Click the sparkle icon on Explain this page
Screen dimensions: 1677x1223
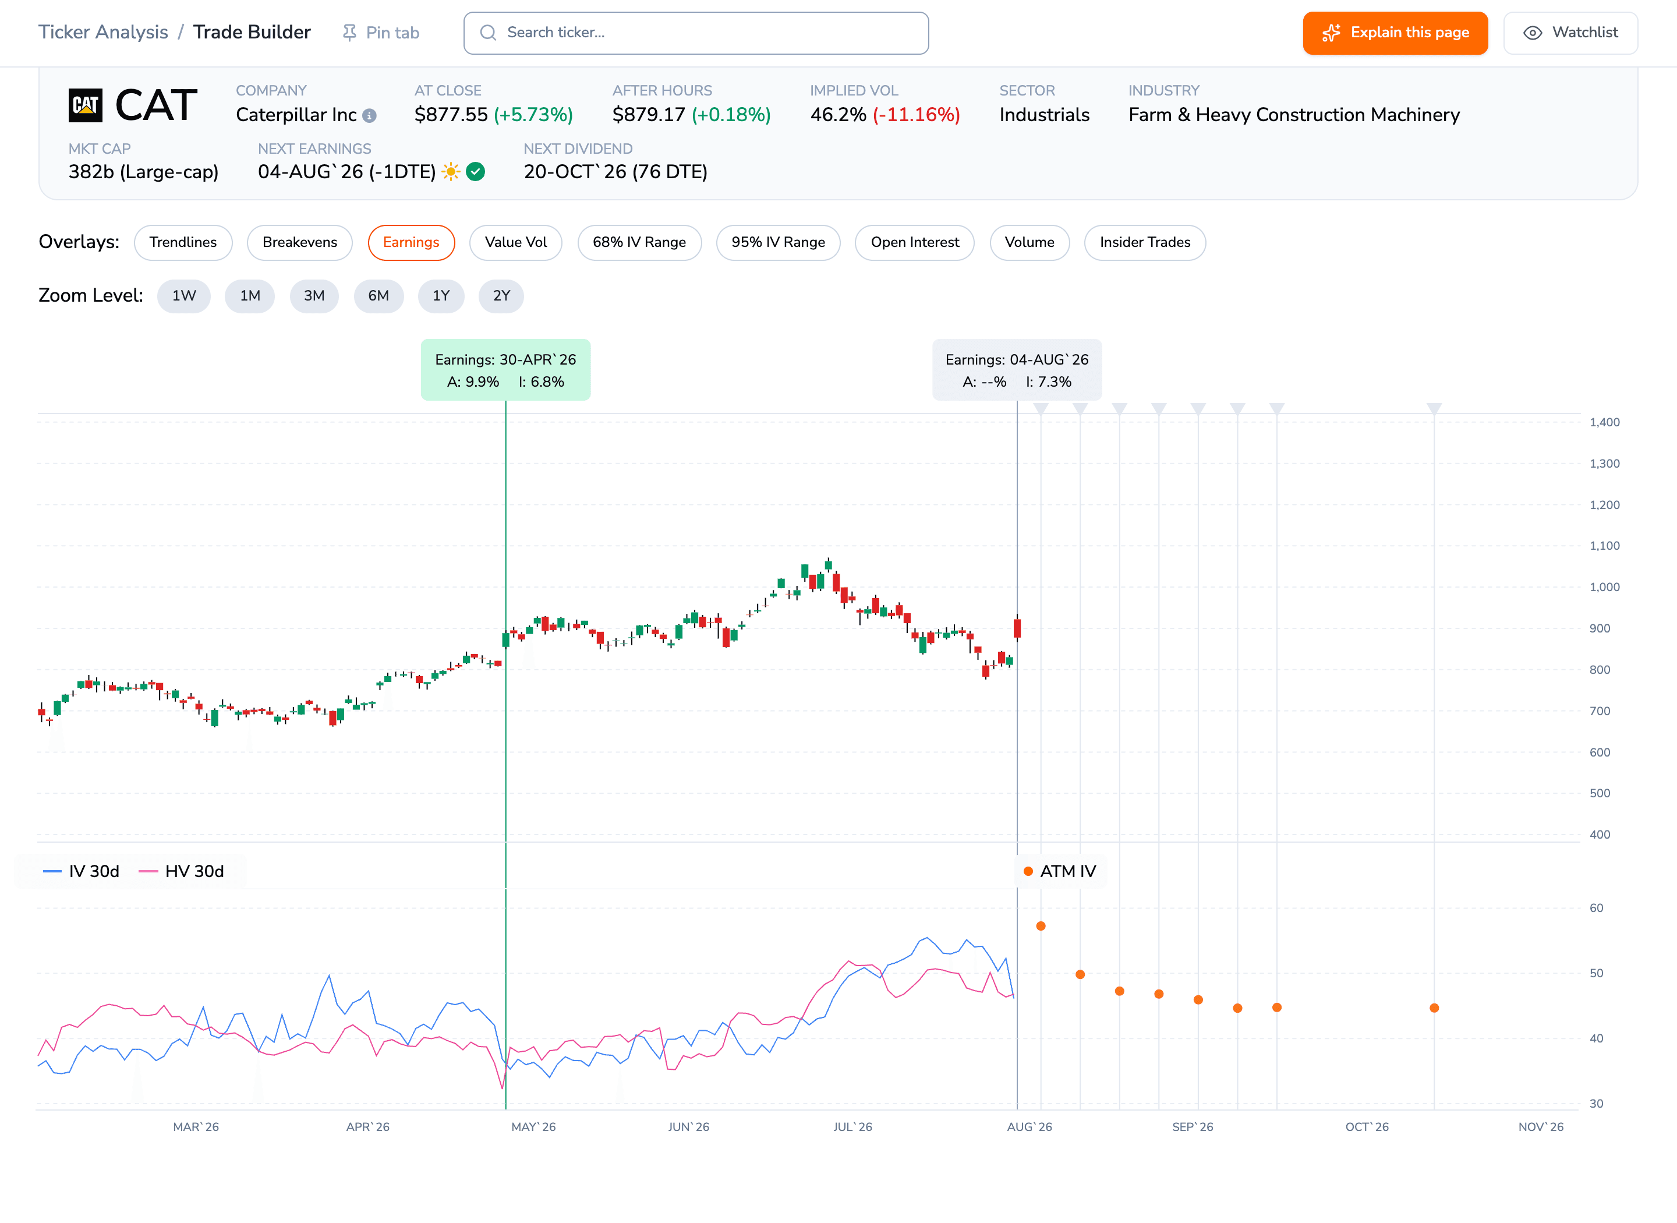point(1331,33)
